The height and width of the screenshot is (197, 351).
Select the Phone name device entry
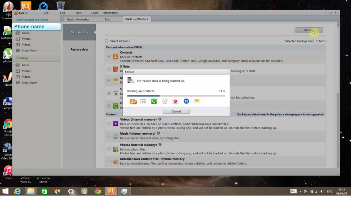coord(36,27)
